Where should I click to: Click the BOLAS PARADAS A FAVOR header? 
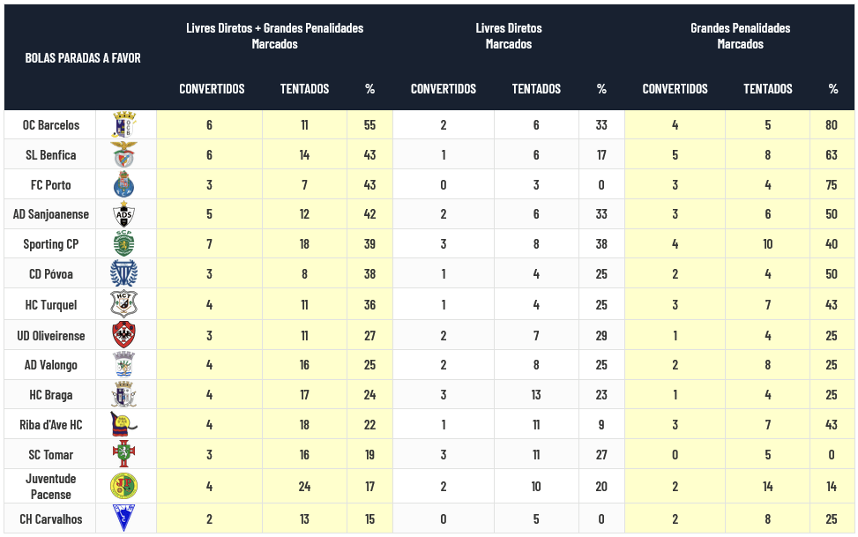(83, 58)
